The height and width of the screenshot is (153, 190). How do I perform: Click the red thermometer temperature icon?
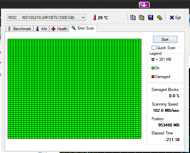[95, 18]
